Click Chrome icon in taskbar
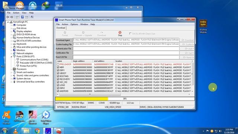 tap(37, 131)
